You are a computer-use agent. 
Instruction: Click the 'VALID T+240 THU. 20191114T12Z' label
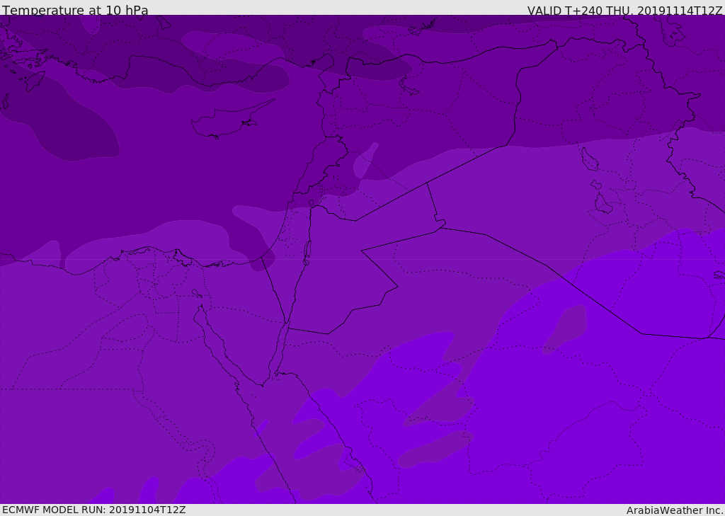(624, 10)
